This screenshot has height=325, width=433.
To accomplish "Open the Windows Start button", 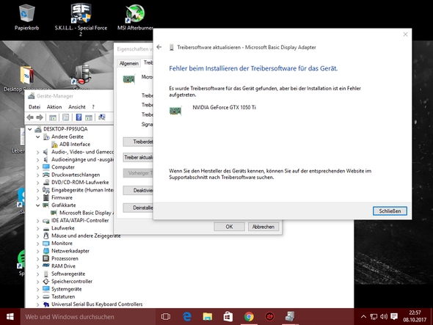I will [x=10, y=317].
